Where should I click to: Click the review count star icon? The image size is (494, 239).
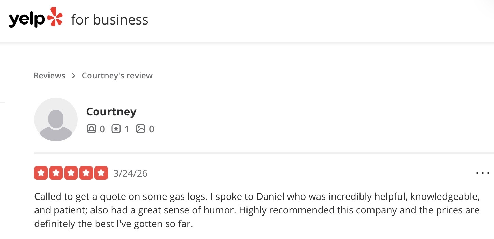pyautogui.click(x=116, y=129)
